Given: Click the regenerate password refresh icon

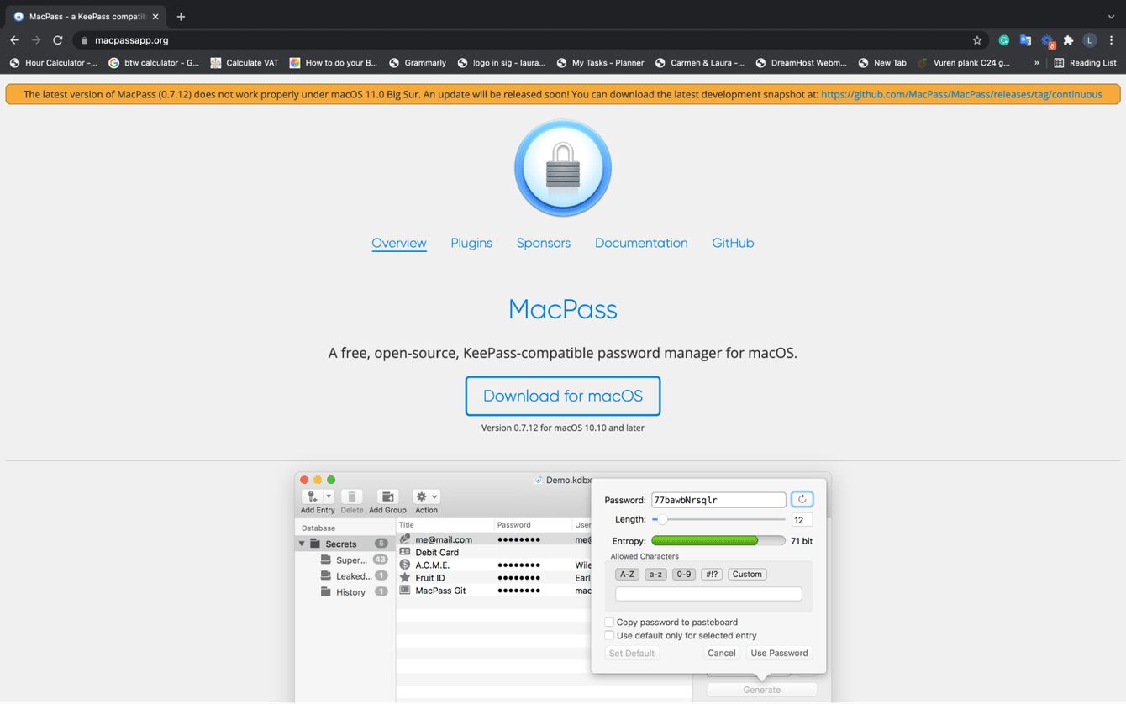Looking at the screenshot, I should pyautogui.click(x=802, y=499).
